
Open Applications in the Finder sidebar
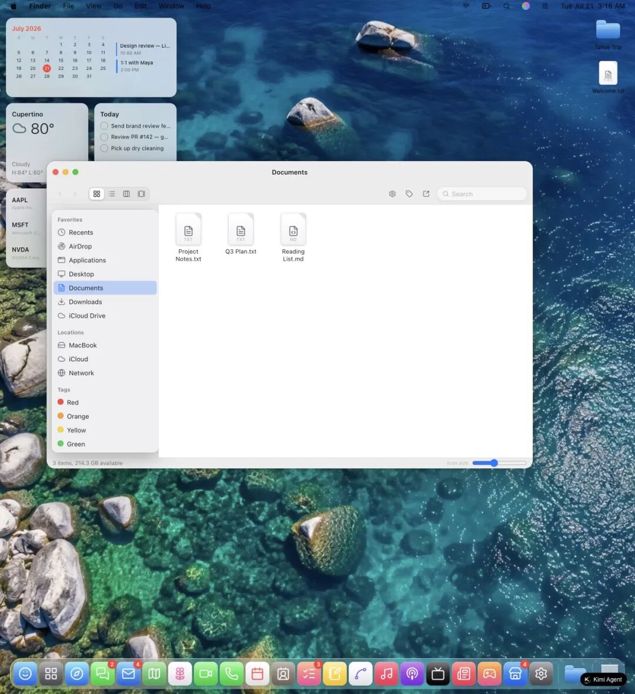coord(105,260)
